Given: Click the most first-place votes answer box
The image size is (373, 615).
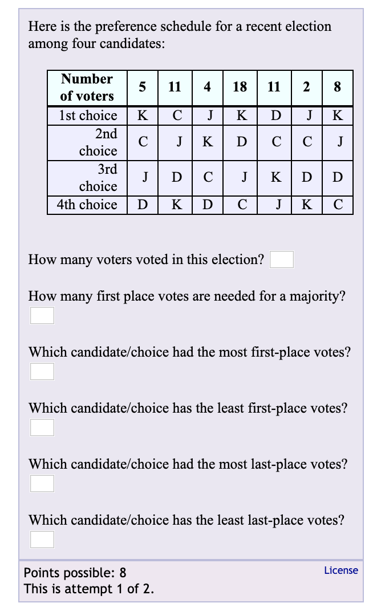Looking at the screenshot, I should click(x=42, y=371).
